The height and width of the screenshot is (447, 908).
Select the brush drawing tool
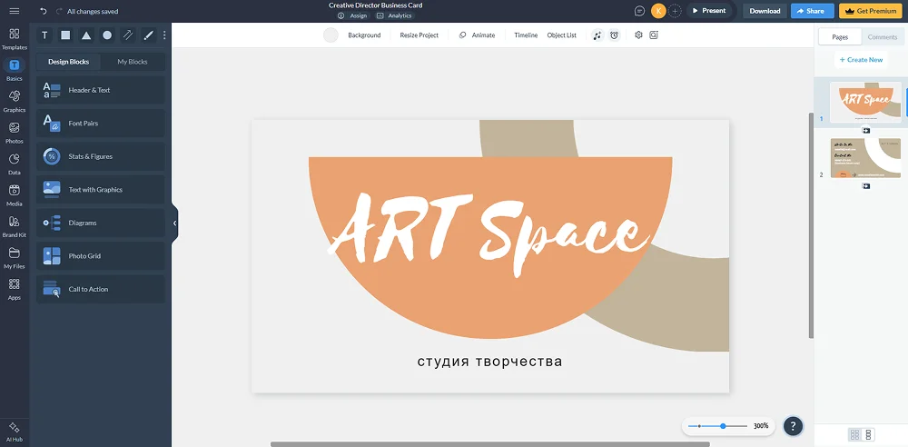tap(149, 35)
